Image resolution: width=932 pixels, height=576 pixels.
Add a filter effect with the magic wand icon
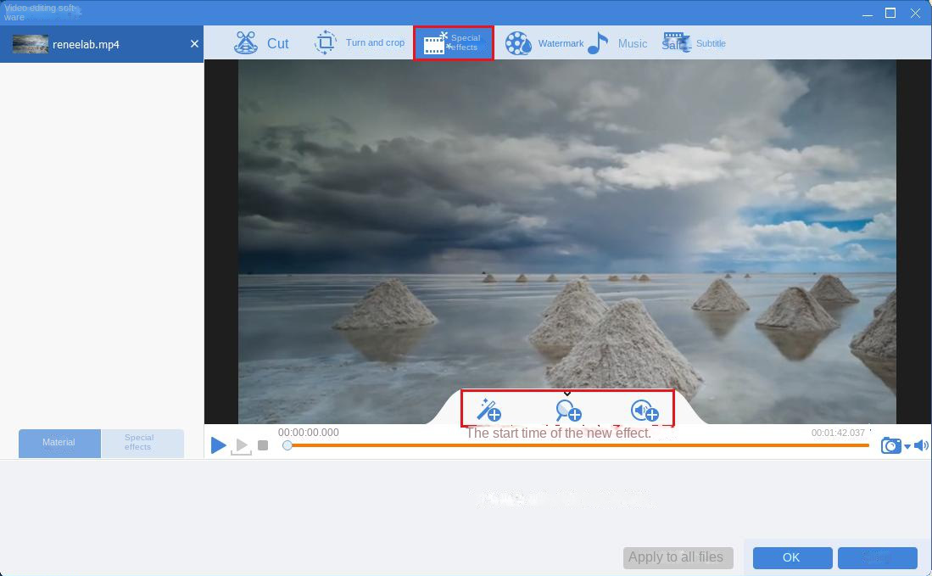pos(490,411)
